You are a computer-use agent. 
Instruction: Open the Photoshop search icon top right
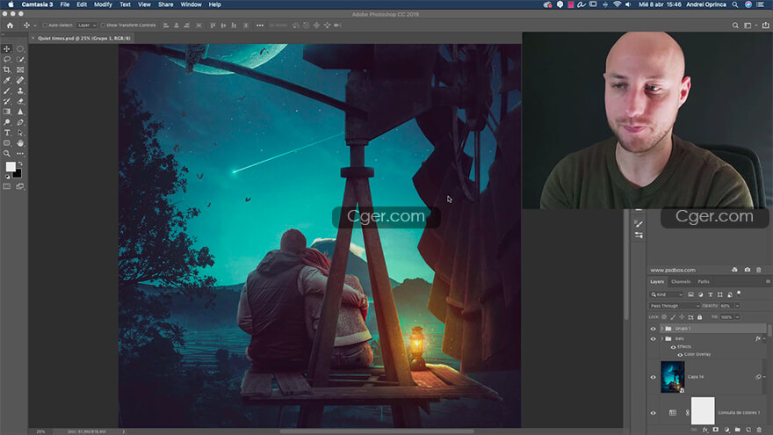[735, 25]
